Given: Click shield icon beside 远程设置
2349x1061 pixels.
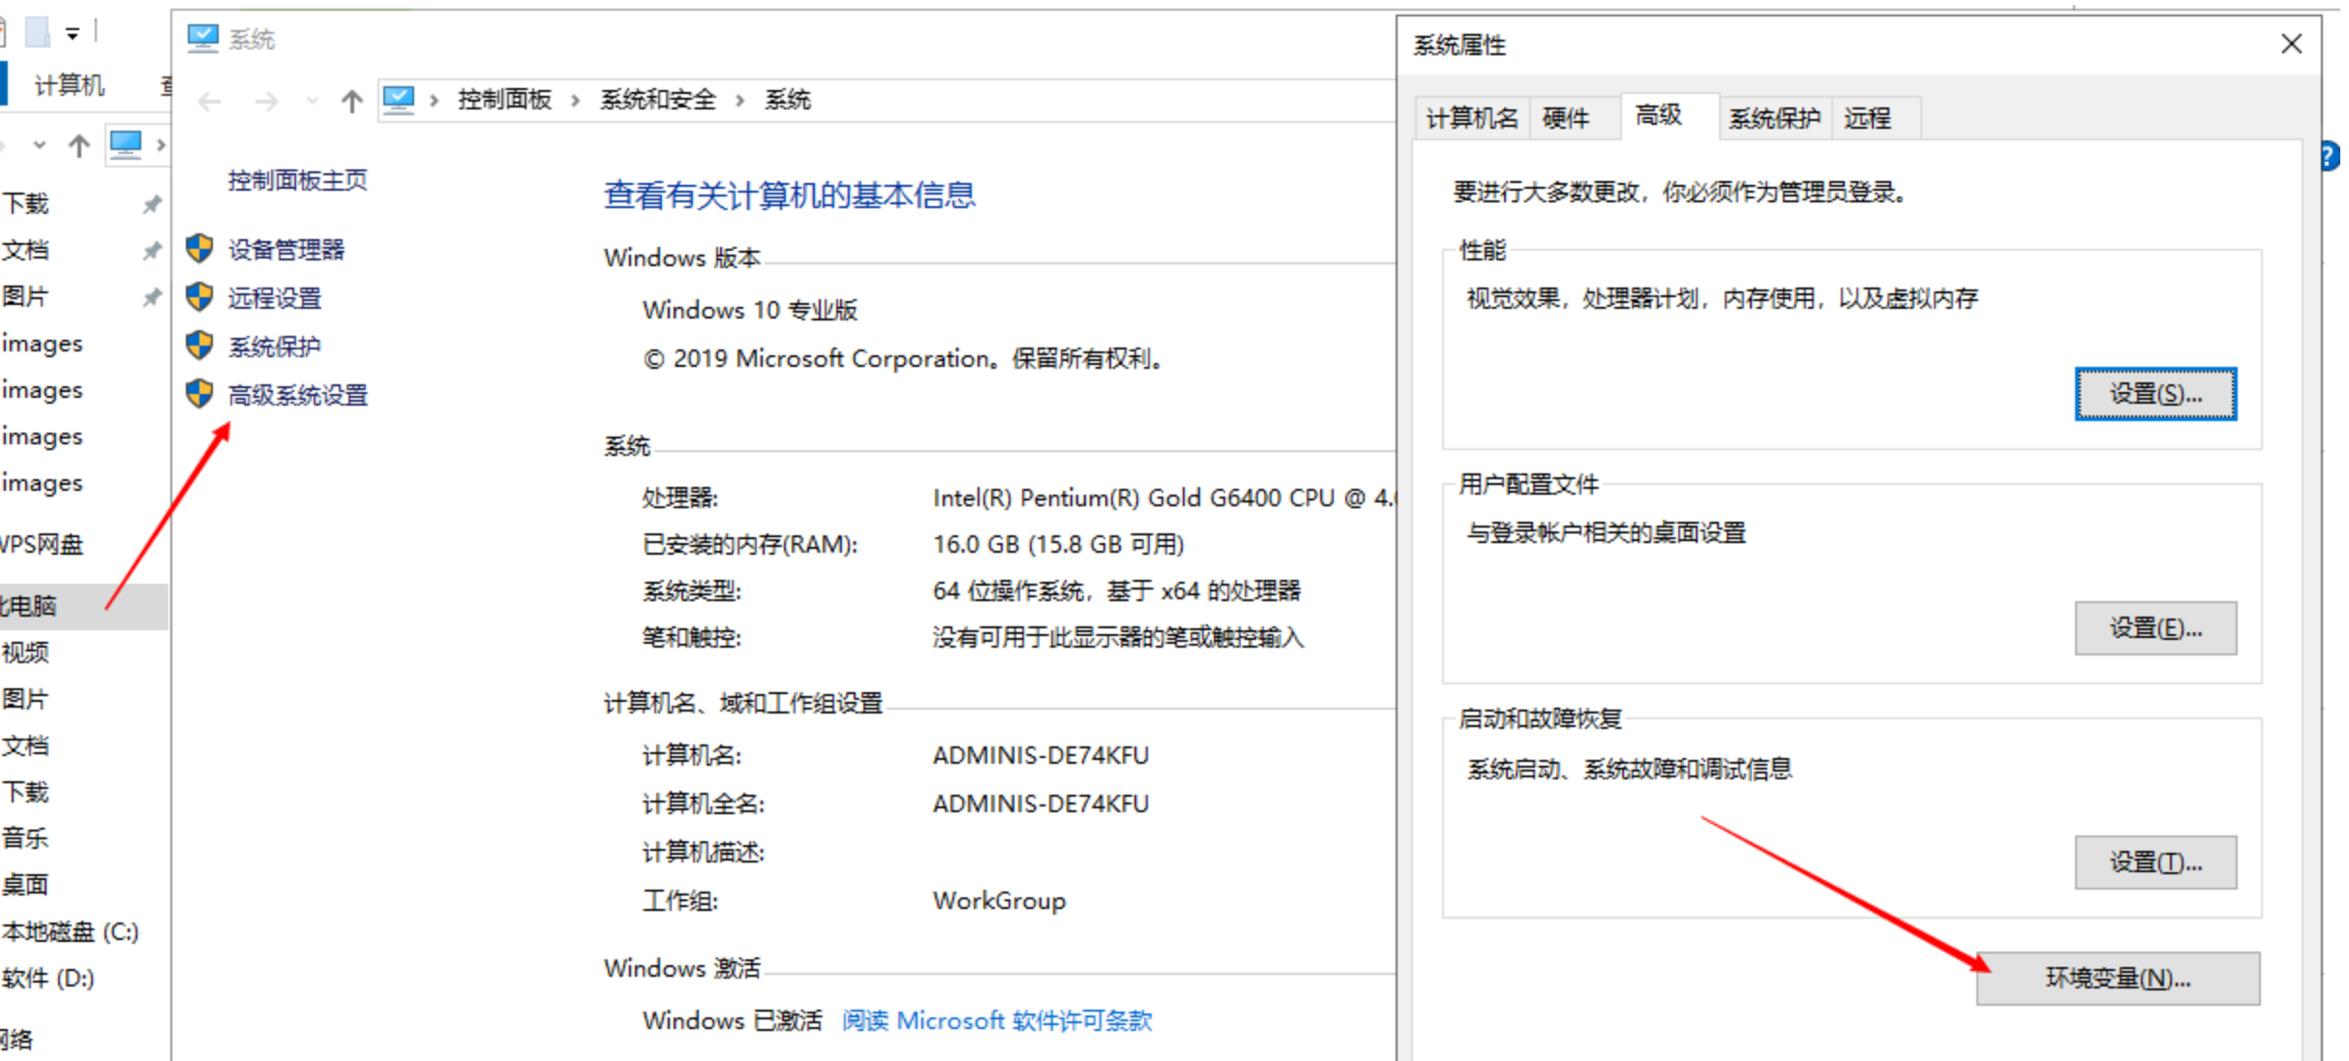Looking at the screenshot, I should pyautogui.click(x=200, y=297).
